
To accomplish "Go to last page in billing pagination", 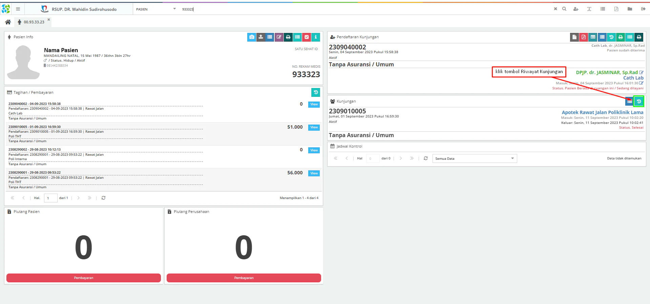I will click(x=89, y=198).
